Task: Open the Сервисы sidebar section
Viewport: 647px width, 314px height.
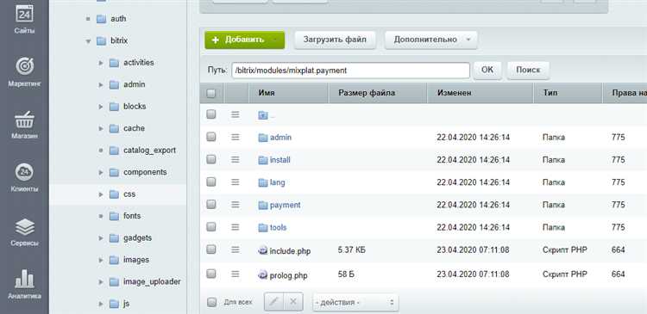Action: 24,232
